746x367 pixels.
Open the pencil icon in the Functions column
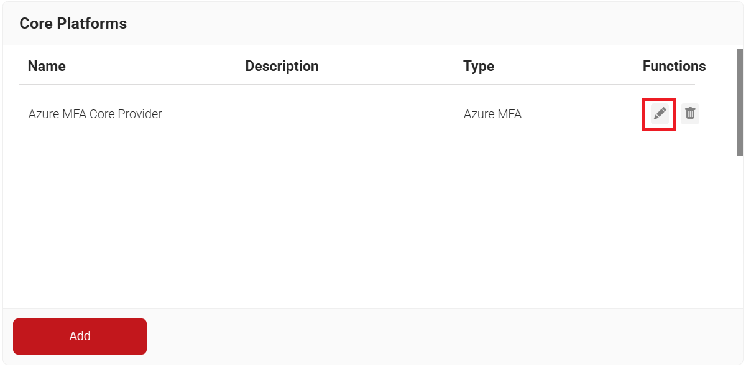click(660, 114)
